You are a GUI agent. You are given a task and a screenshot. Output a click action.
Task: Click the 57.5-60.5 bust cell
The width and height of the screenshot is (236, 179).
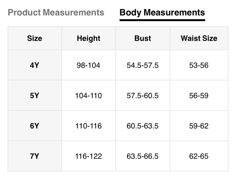[x=143, y=95]
